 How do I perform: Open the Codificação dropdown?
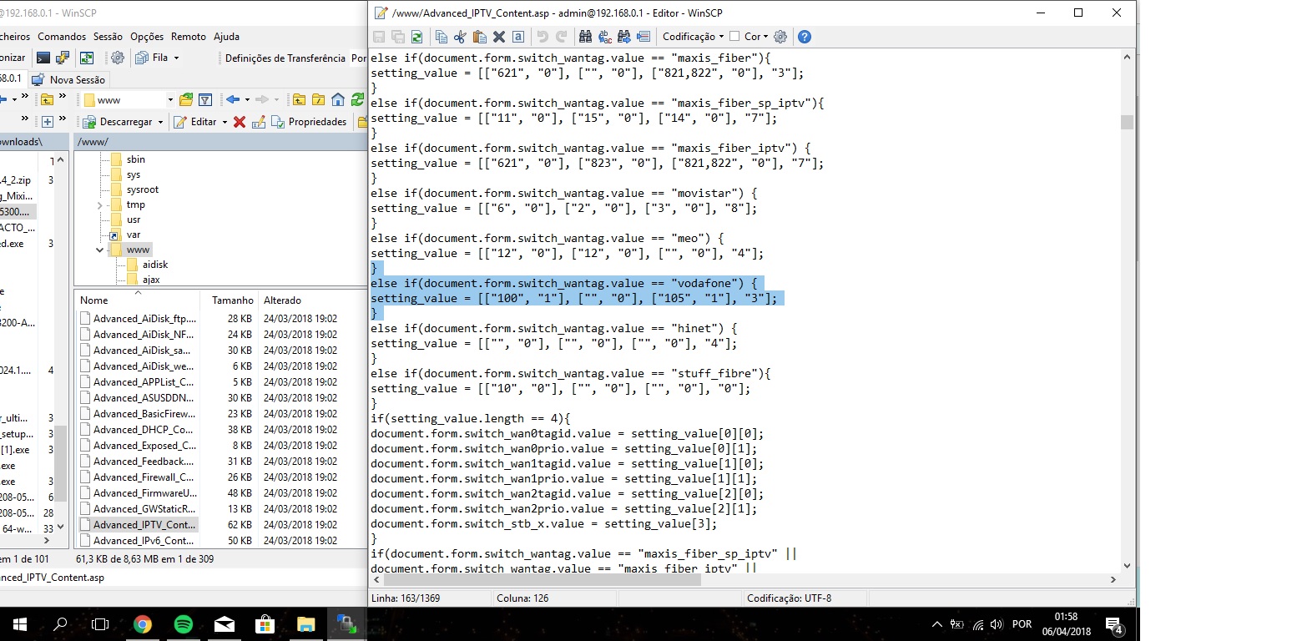(693, 37)
